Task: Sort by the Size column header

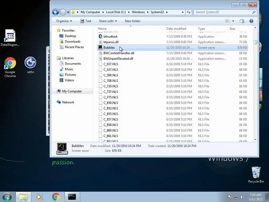Action: [x=232, y=28]
